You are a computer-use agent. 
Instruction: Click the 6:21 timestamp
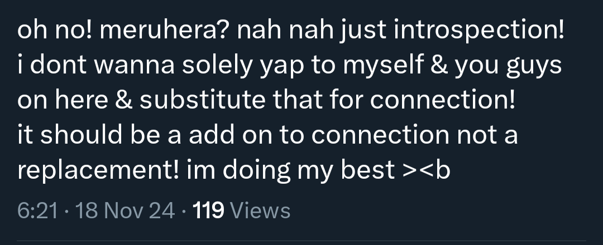tap(38, 211)
